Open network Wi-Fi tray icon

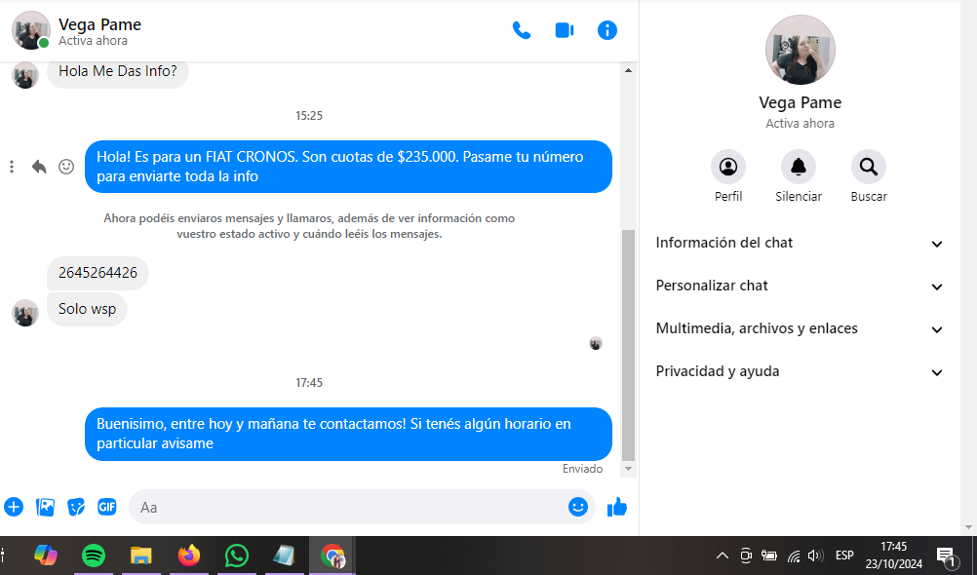[x=793, y=556]
